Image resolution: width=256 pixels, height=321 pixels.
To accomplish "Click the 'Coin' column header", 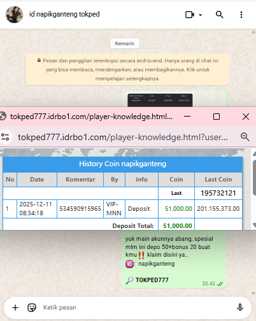I will [176, 180].
